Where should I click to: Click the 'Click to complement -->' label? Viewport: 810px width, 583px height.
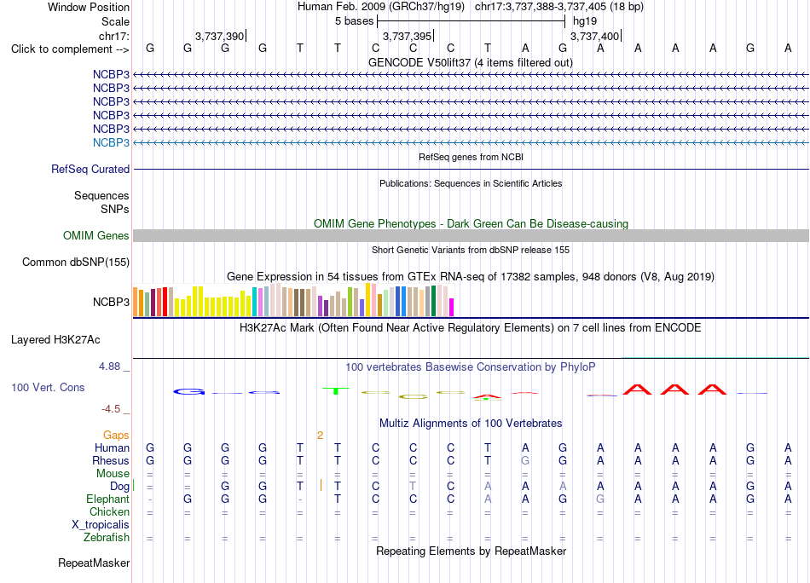70,49
